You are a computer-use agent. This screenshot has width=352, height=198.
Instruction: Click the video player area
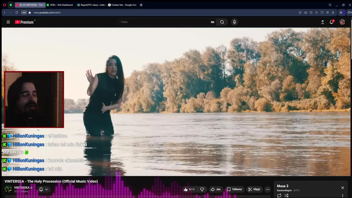tap(176, 102)
